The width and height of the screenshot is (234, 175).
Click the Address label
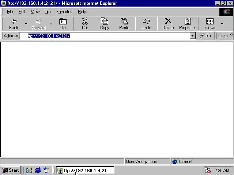pos(11,36)
